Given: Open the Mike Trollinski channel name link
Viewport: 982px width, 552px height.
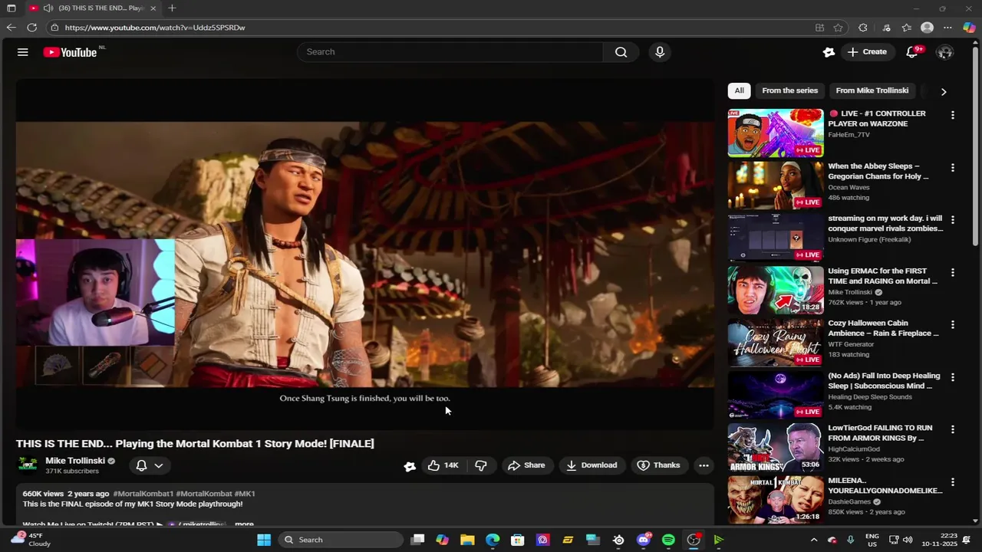Looking at the screenshot, I should coord(75,461).
